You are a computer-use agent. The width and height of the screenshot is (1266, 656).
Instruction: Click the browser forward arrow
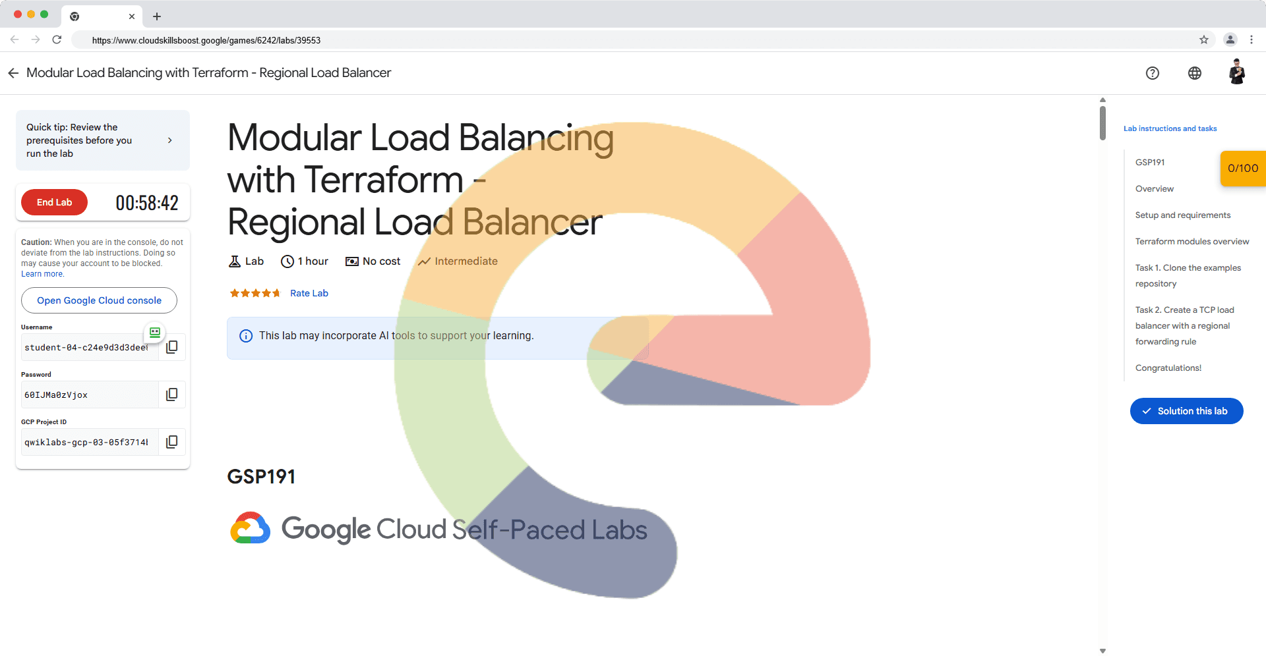point(36,40)
